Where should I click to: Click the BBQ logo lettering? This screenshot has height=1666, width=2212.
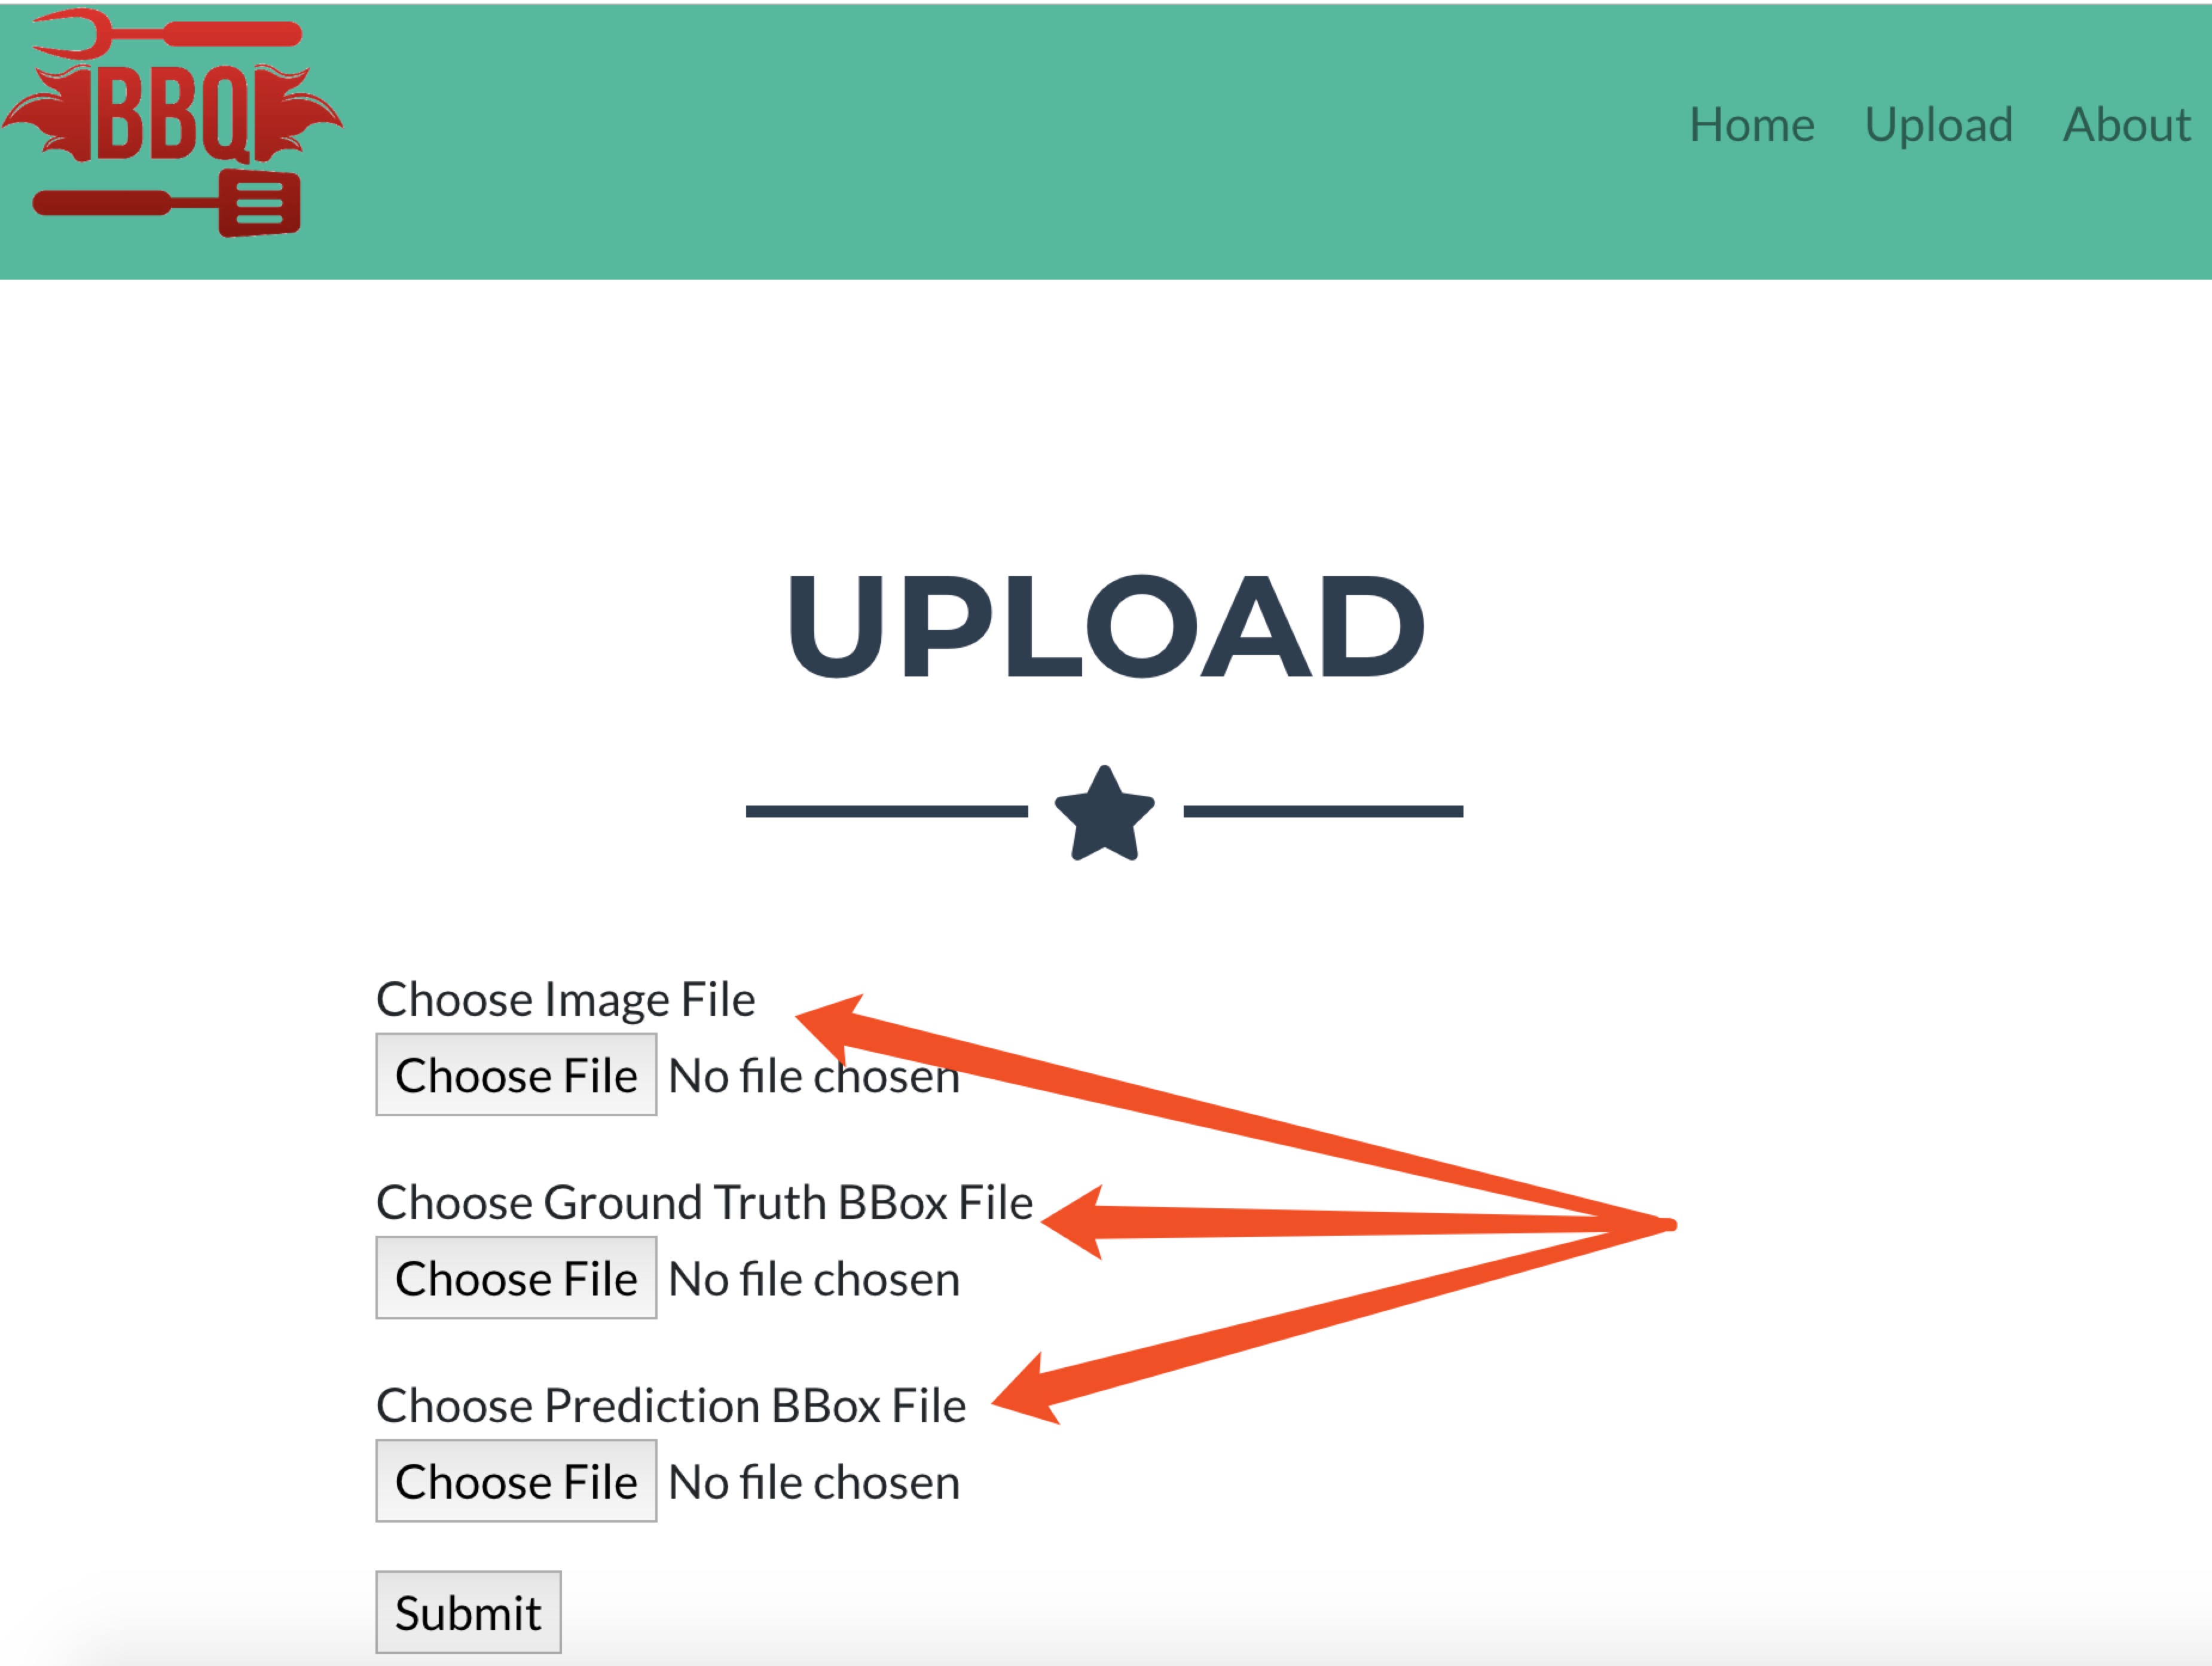pos(172,114)
